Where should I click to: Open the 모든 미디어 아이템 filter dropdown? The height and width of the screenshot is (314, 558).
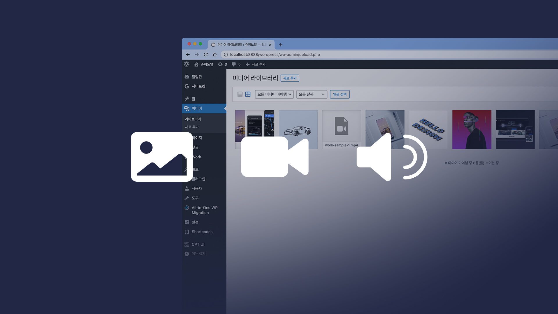point(274,94)
